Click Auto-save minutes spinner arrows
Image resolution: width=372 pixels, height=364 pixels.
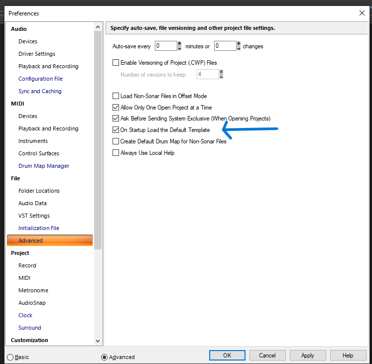tap(180, 46)
